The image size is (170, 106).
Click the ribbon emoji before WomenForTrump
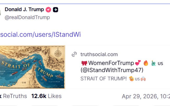click(x=84, y=63)
